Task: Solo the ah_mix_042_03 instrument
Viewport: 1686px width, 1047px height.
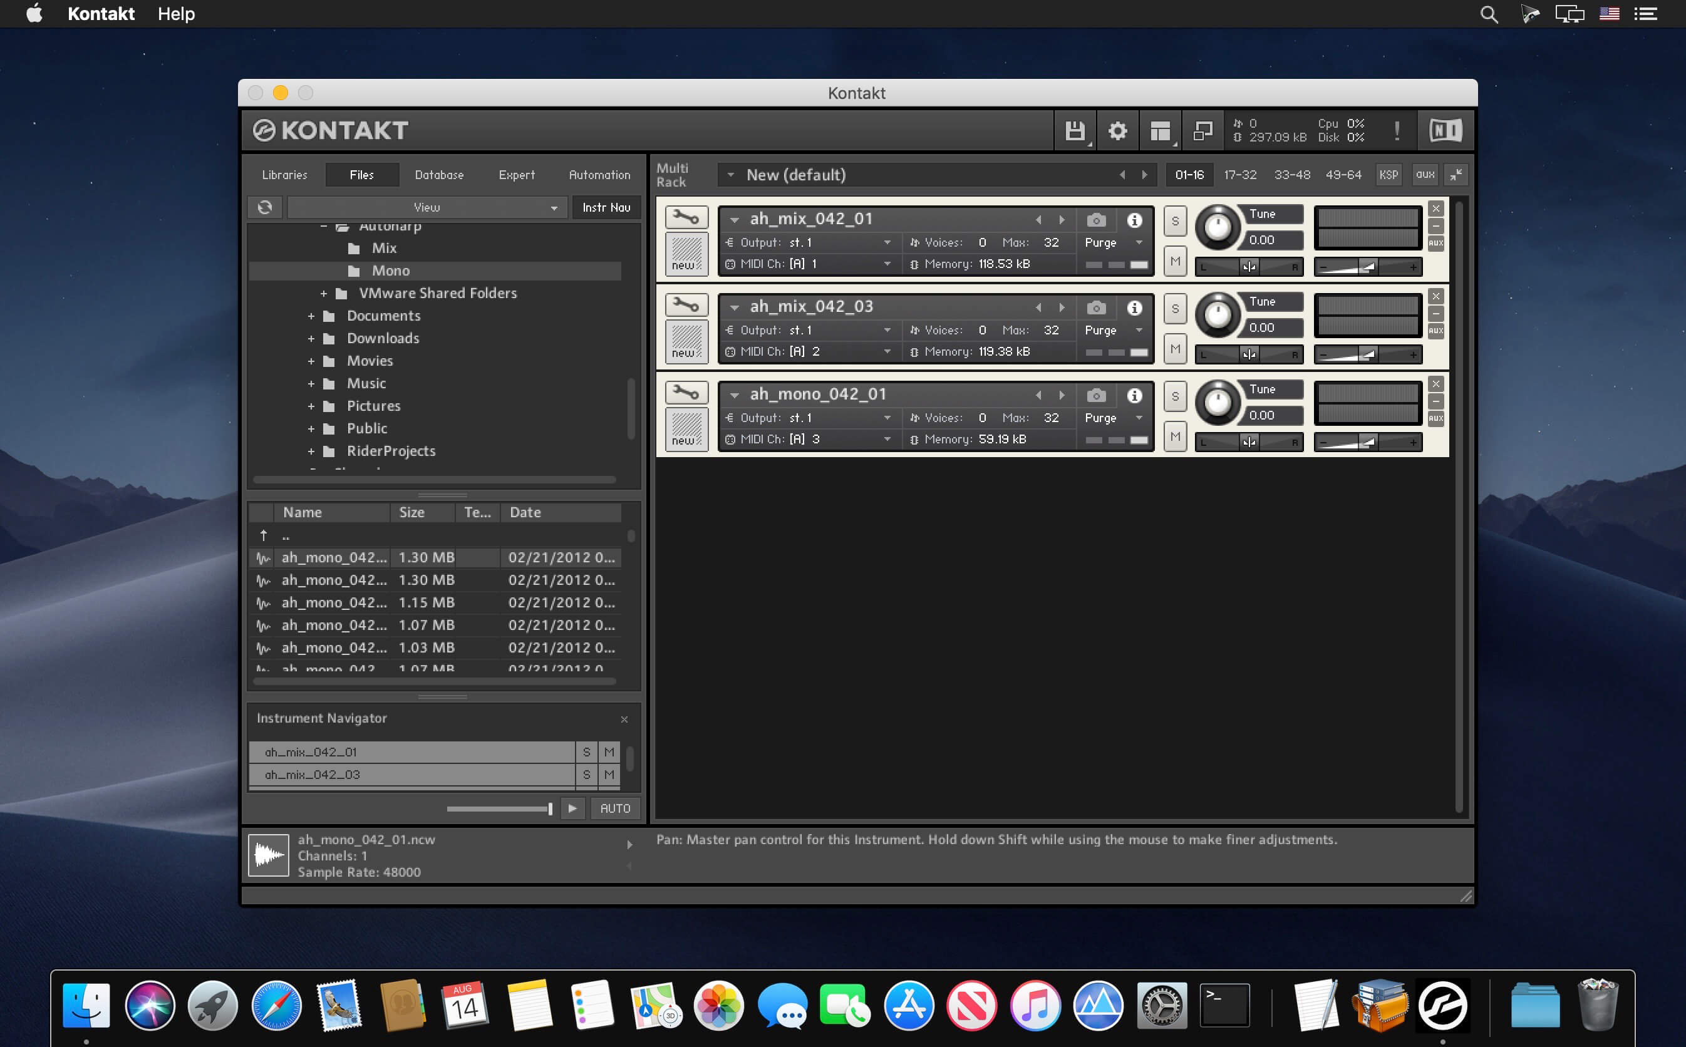Action: click(1175, 309)
